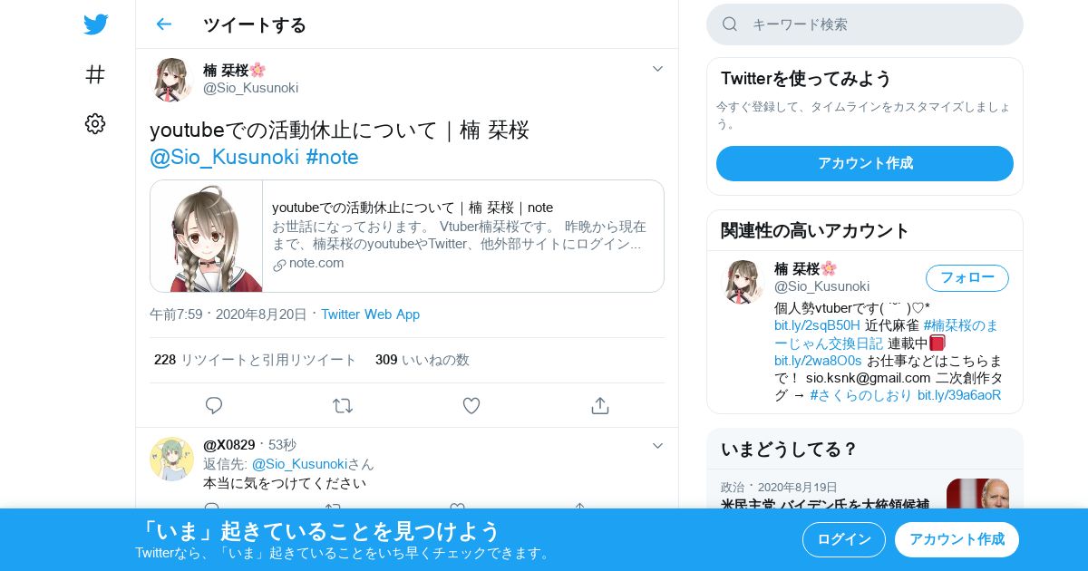Expand @X0829 reply options chevron
1088x571 pixels.
coord(658,445)
